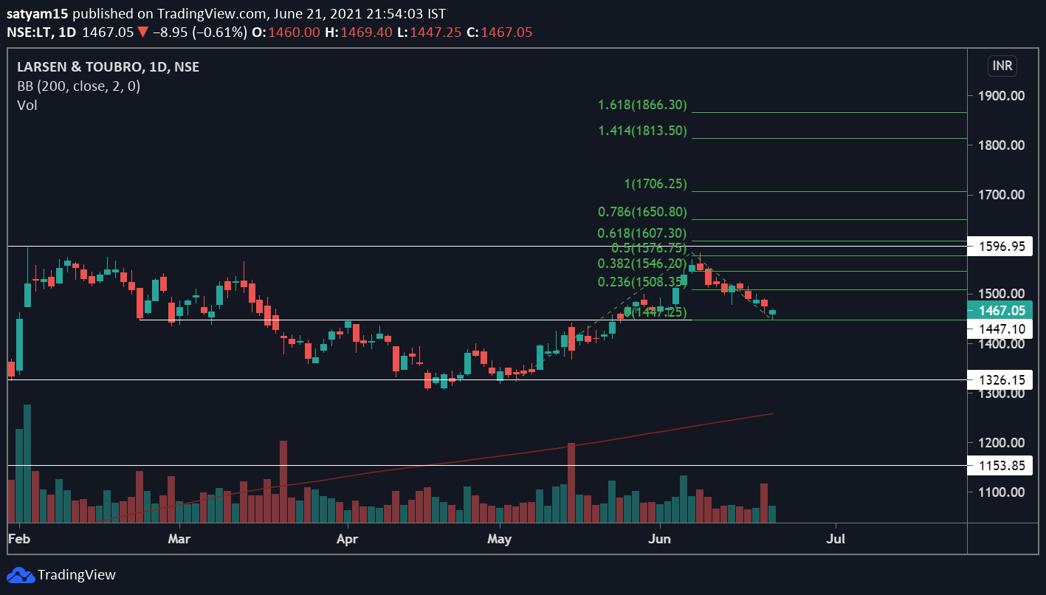The image size is (1046, 595).
Task: Click the Jun date axis label
Action: coord(659,539)
